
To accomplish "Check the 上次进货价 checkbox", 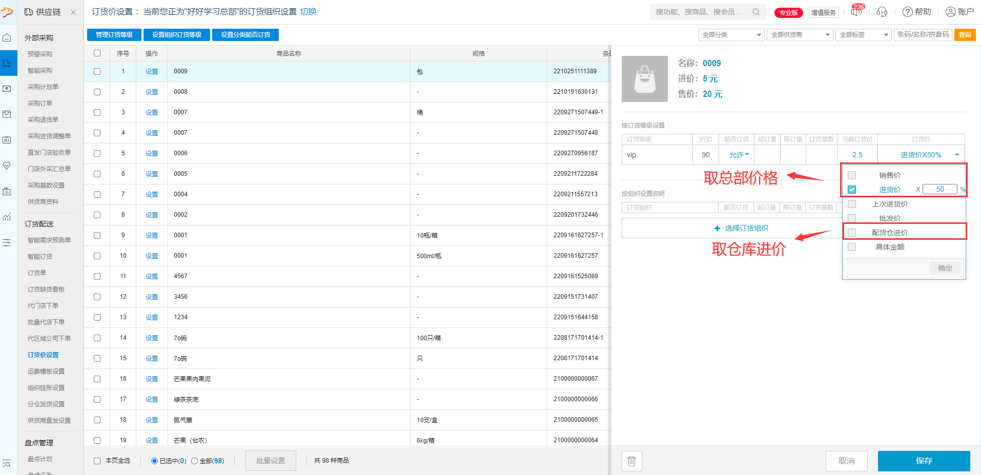I will tap(852, 204).
